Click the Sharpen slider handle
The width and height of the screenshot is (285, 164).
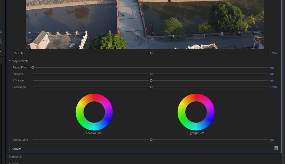tap(151, 74)
